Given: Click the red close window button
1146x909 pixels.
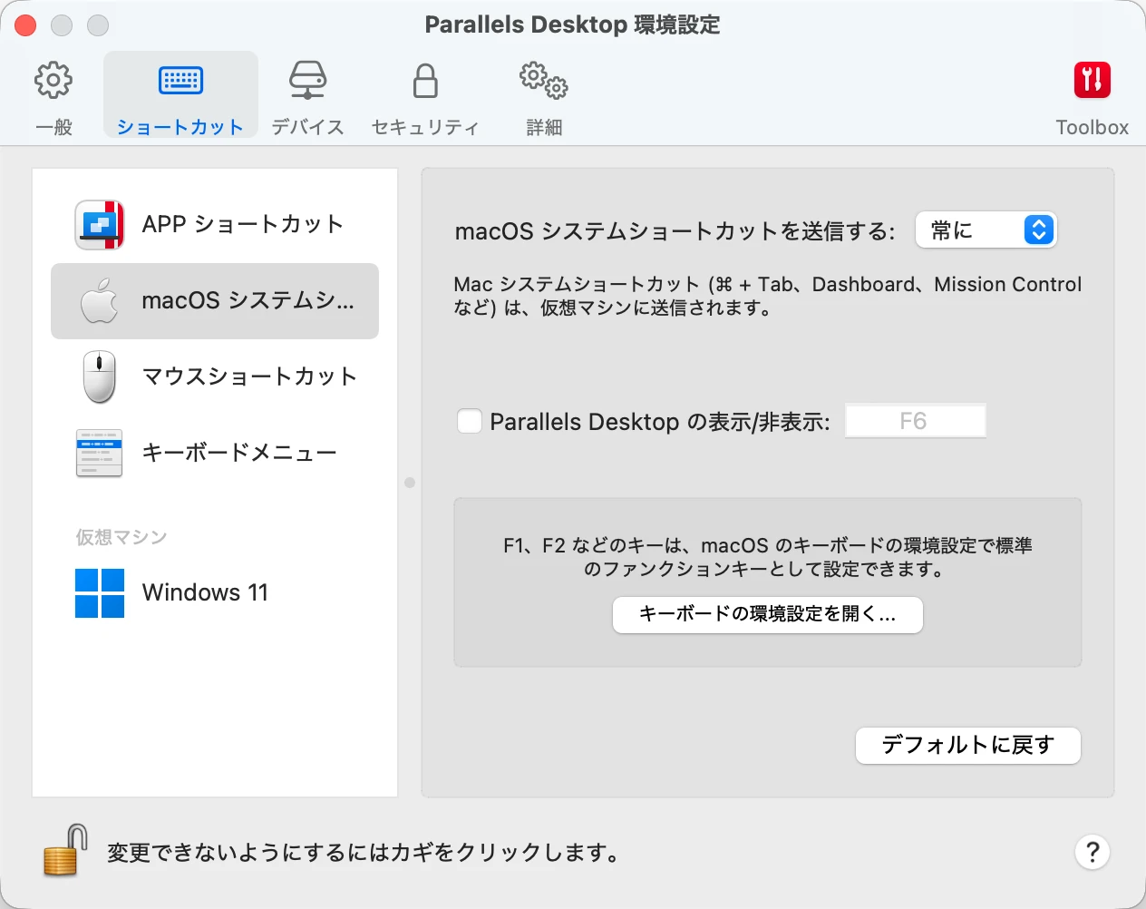Looking at the screenshot, I should click(25, 25).
